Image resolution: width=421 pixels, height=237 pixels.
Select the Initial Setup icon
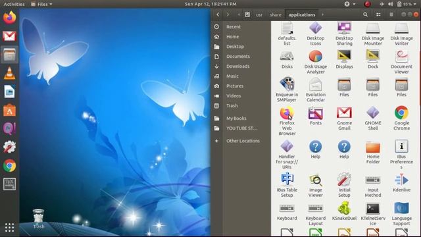coord(344,180)
